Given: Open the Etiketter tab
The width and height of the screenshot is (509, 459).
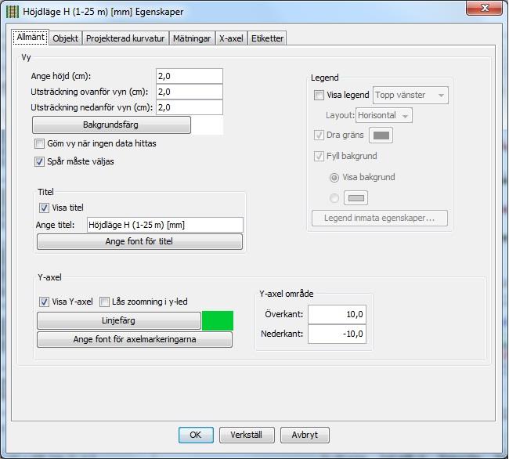Looking at the screenshot, I should (267, 38).
